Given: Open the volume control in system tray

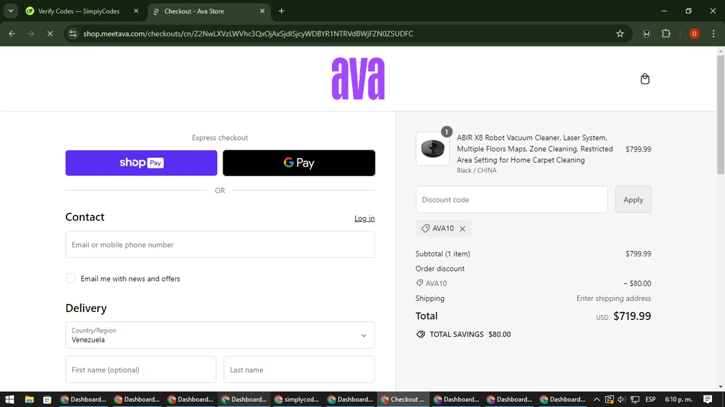Looking at the screenshot, I should [x=622, y=399].
